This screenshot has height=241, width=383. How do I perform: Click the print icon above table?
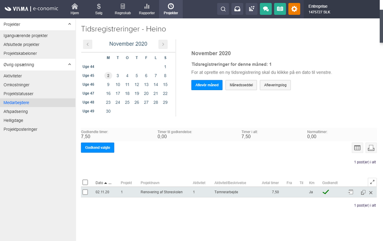coord(371,148)
